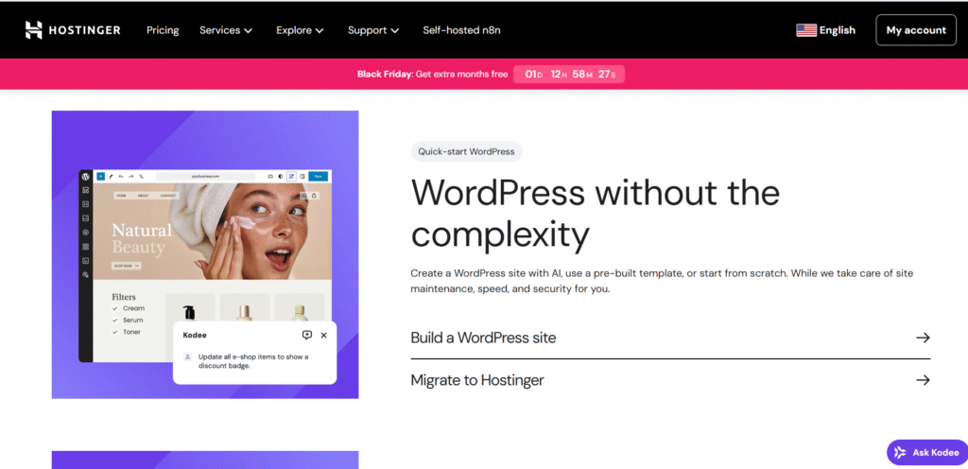The image size is (968, 469).
Task: Click the arrow next to Migrate to Hostinger
Action: pyautogui.click(x=923, y=380)
